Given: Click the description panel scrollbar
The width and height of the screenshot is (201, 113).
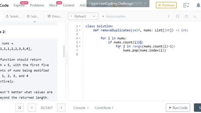Looking at the screenshot, I should click(x=64, y=51).
